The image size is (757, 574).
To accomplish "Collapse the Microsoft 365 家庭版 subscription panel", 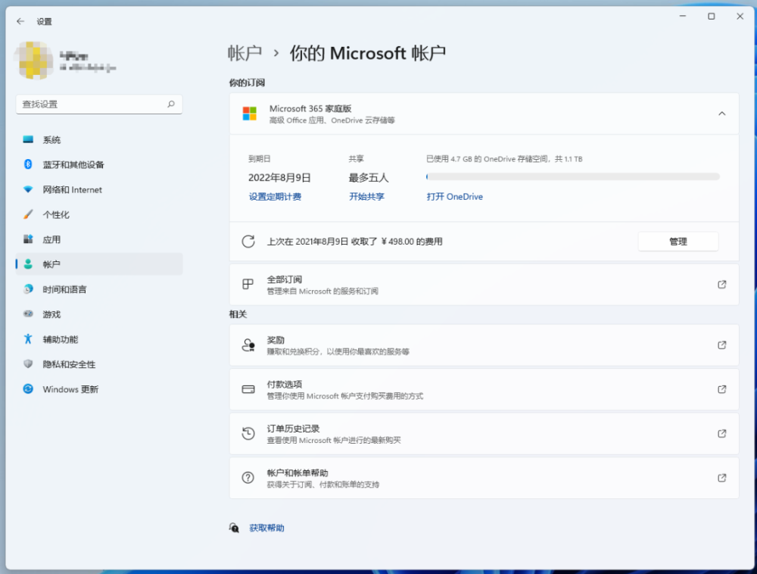I will pyautogui.click(x=721, y=114).
